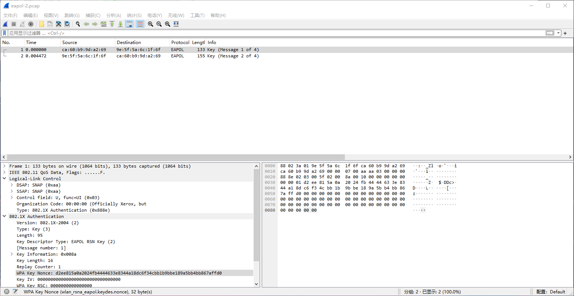Click the apply filter arrow button
Viewport: 574px width, 296px height.
click(550, 33)
